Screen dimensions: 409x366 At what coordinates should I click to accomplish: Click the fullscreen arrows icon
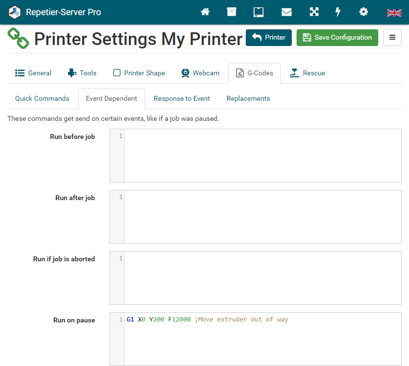click(313, 12)
